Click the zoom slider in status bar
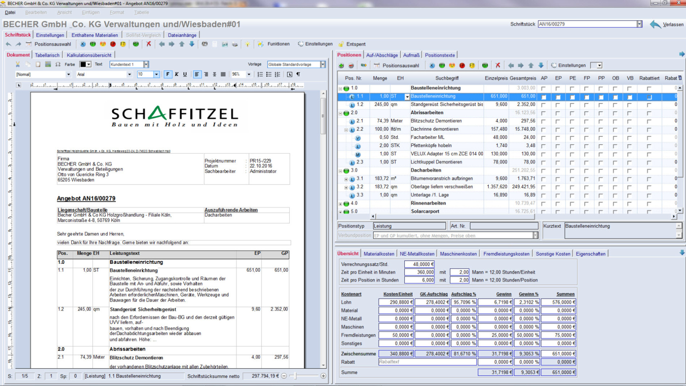The width and height of the screenshot is (686, 386). (295, 376)
